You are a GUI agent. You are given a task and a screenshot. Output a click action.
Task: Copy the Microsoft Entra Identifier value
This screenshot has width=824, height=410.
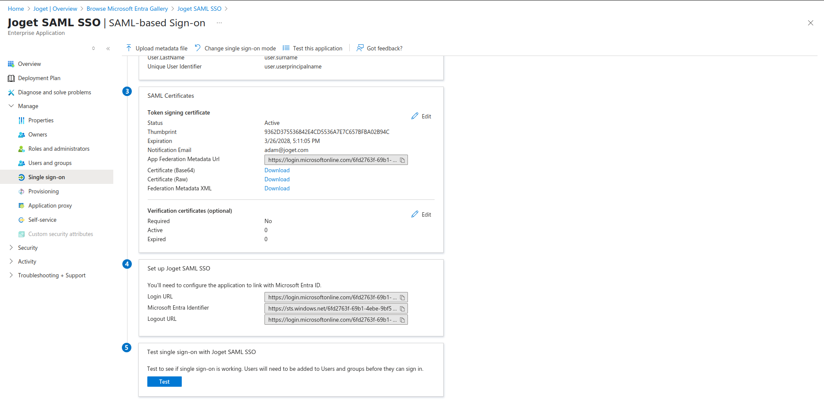[402, 309]
